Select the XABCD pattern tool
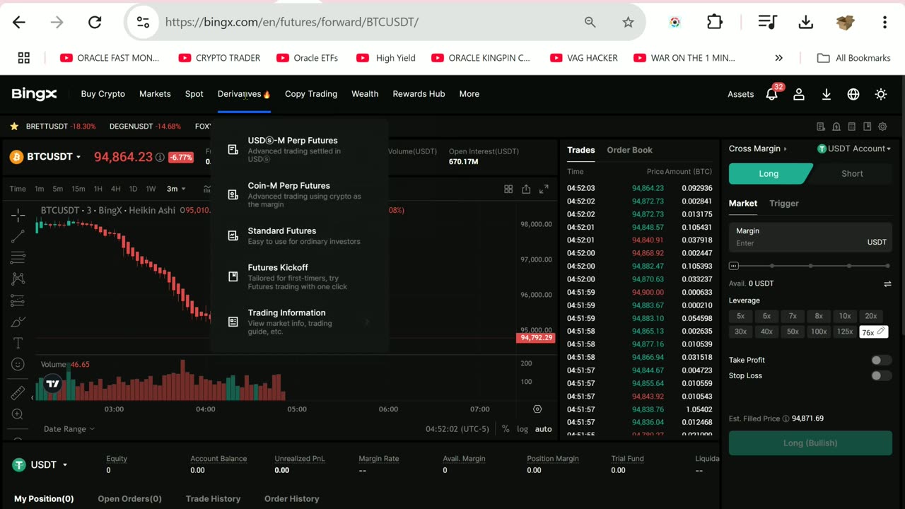 (18, 279)
